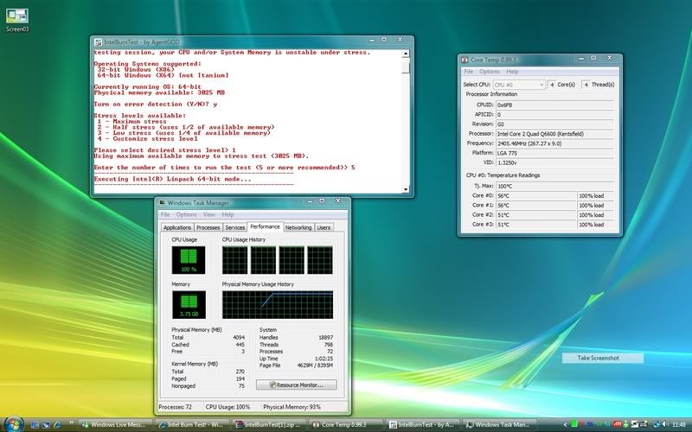Click Show Desktop quick launch icon

point(35,425)
